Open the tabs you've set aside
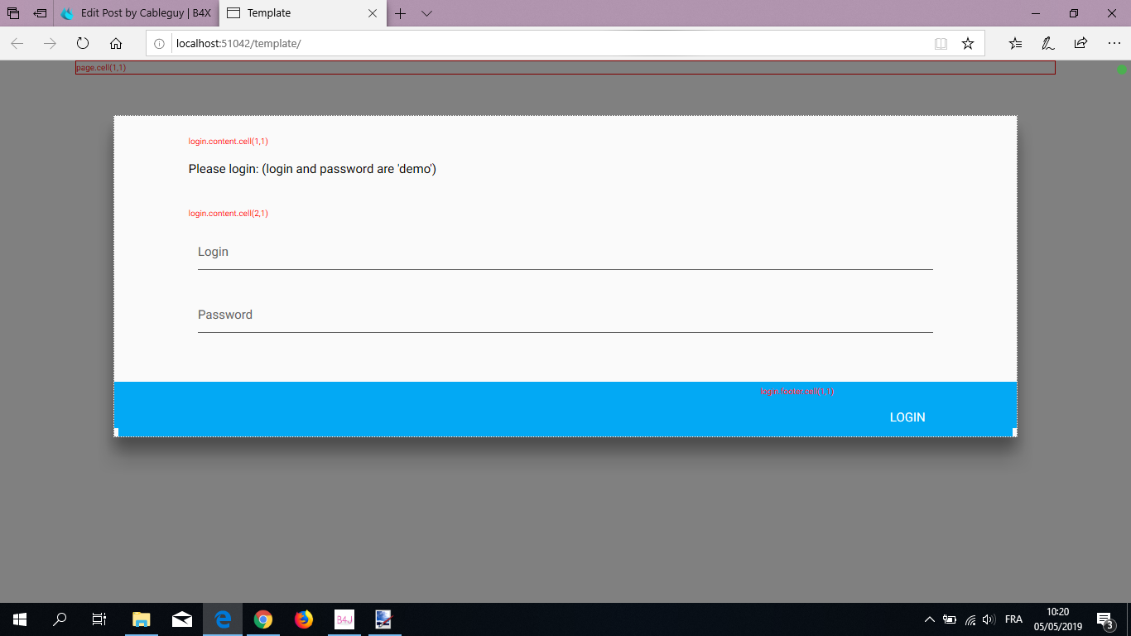 point(13,13)
